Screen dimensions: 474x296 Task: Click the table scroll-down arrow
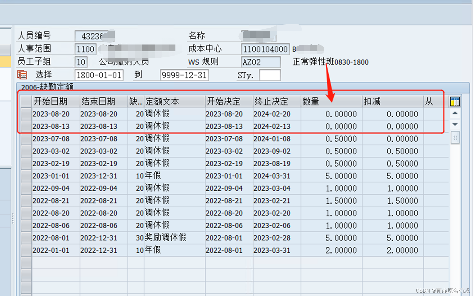455,124
